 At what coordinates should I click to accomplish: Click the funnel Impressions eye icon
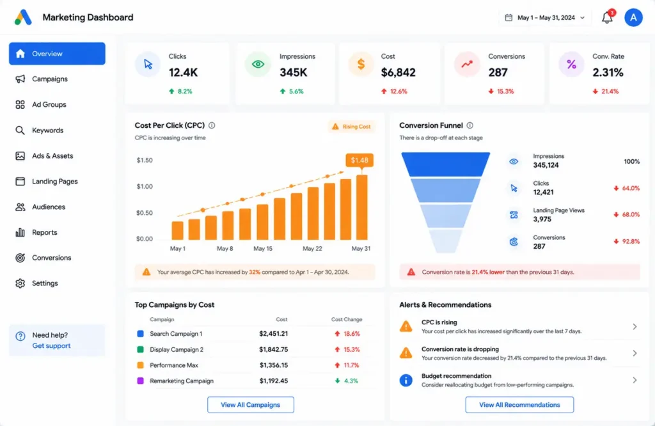514,161
